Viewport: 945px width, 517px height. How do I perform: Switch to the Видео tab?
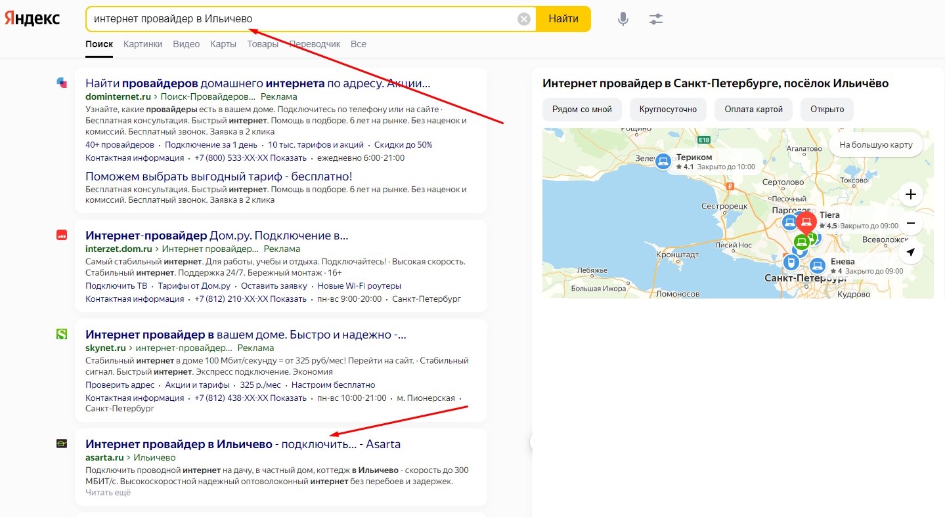pos(187,44)
